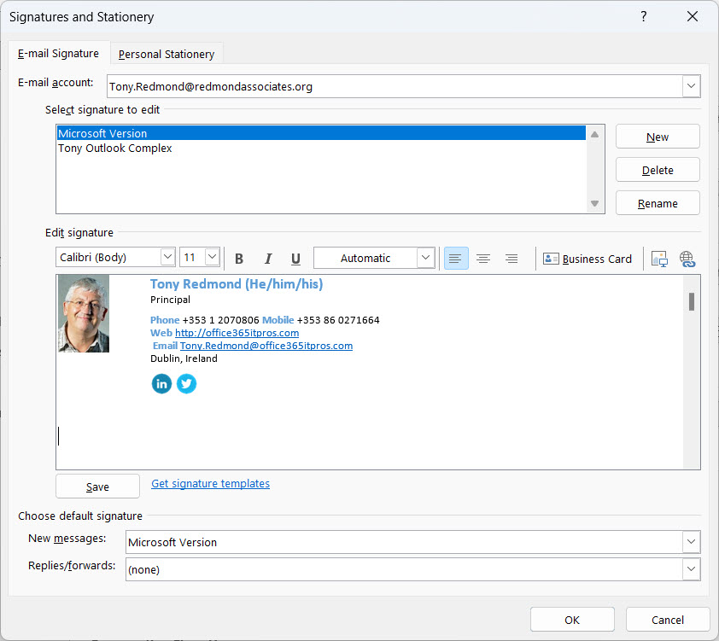Toggle italic formatting in signature editor
The height and width of the screenshot is (641, 719).
267,259
